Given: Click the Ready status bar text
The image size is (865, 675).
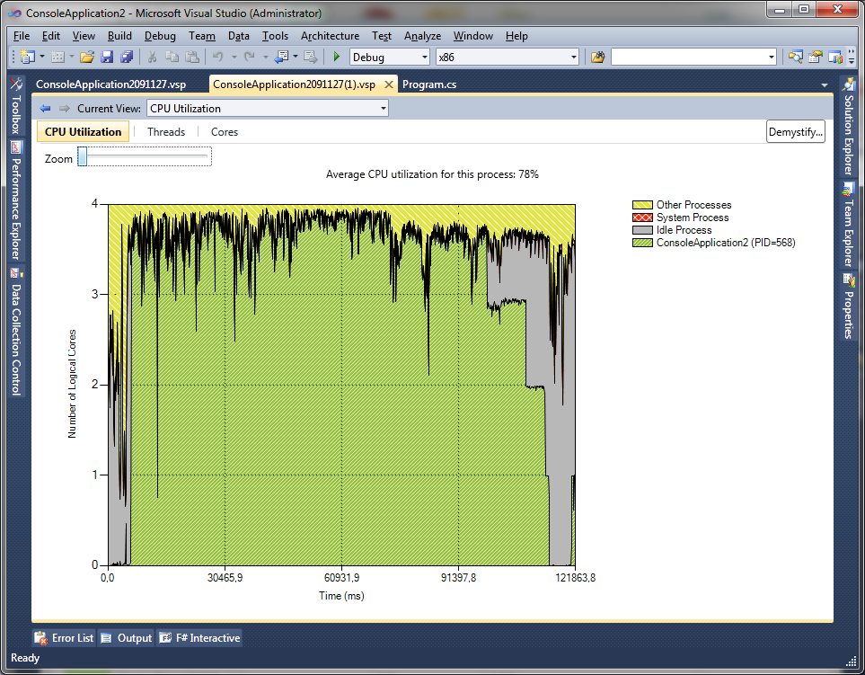Looking at the screenshot, I should point(25,658).
